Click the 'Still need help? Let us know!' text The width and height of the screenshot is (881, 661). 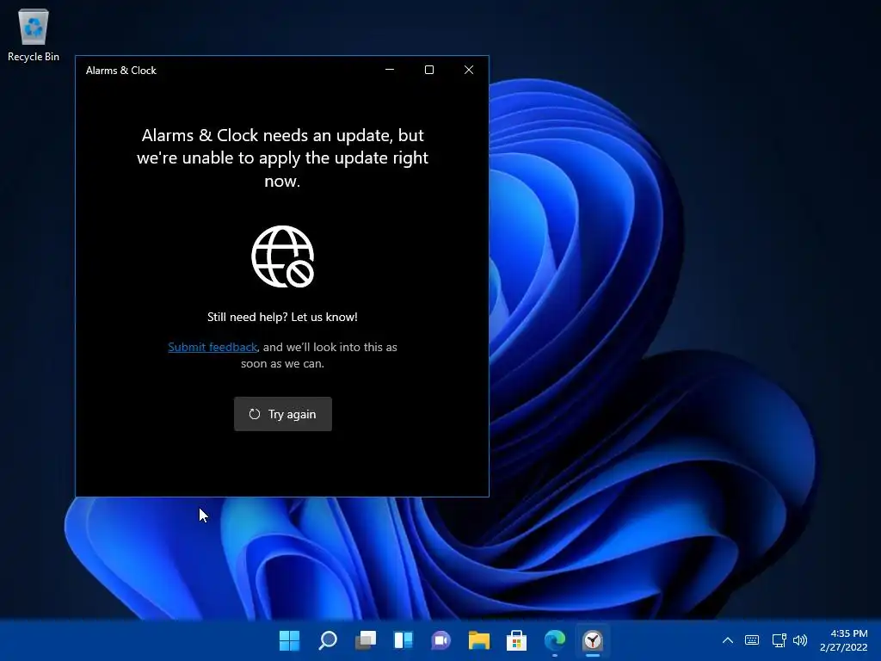[282, 317]
